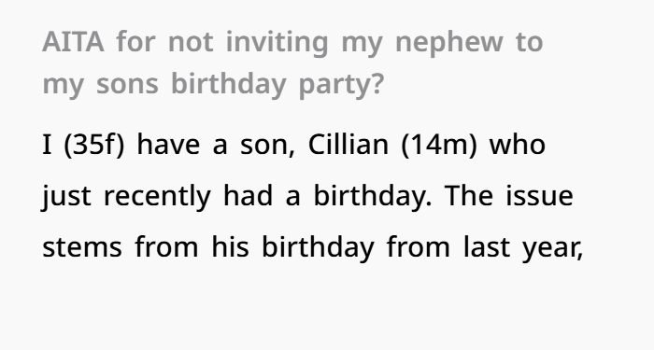
Task: Click "his birthday" in the last line
Action: point(292,249)
